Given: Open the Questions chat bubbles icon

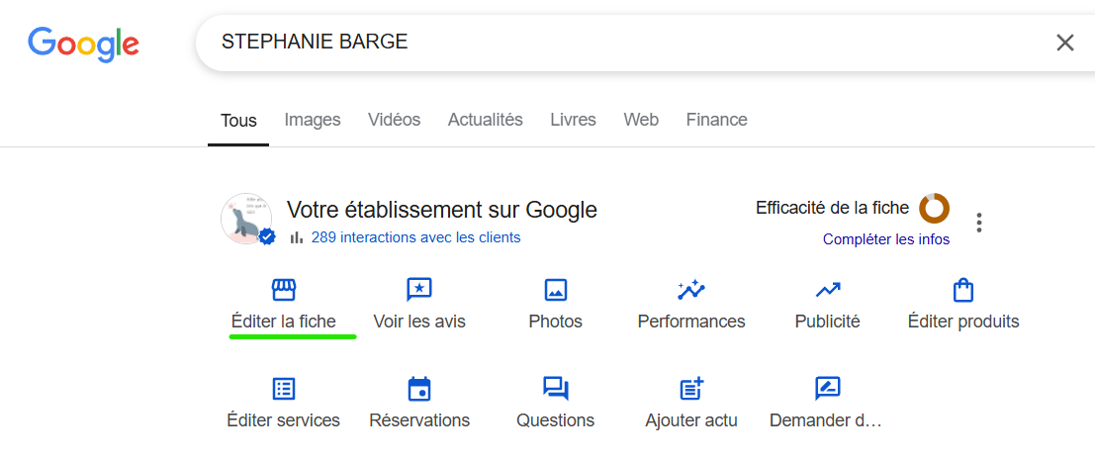Looking at the screenshot, I should pyautogui.click(x=556, y=389).
